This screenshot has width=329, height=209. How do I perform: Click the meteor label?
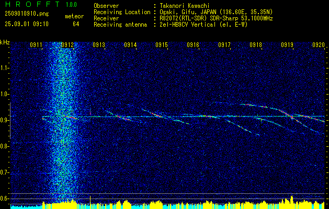pyautogui.click(x=74, y=17)
